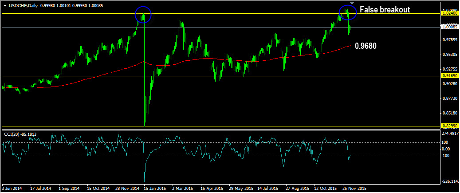Click the 0.92755 value on price axis

coord(450,69)
